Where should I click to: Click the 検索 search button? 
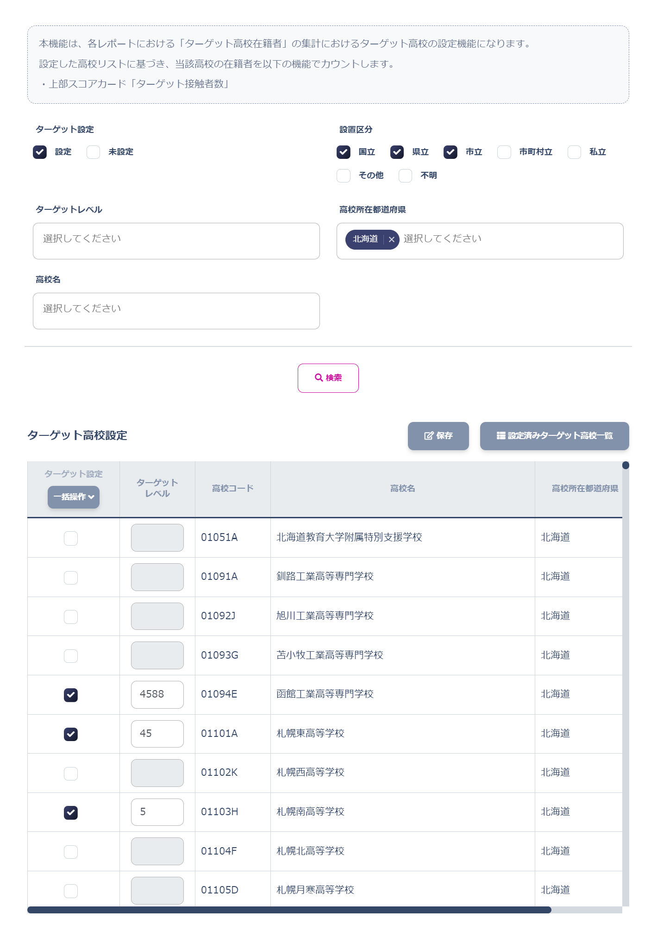pyautogui.click(x=328, y=378)
